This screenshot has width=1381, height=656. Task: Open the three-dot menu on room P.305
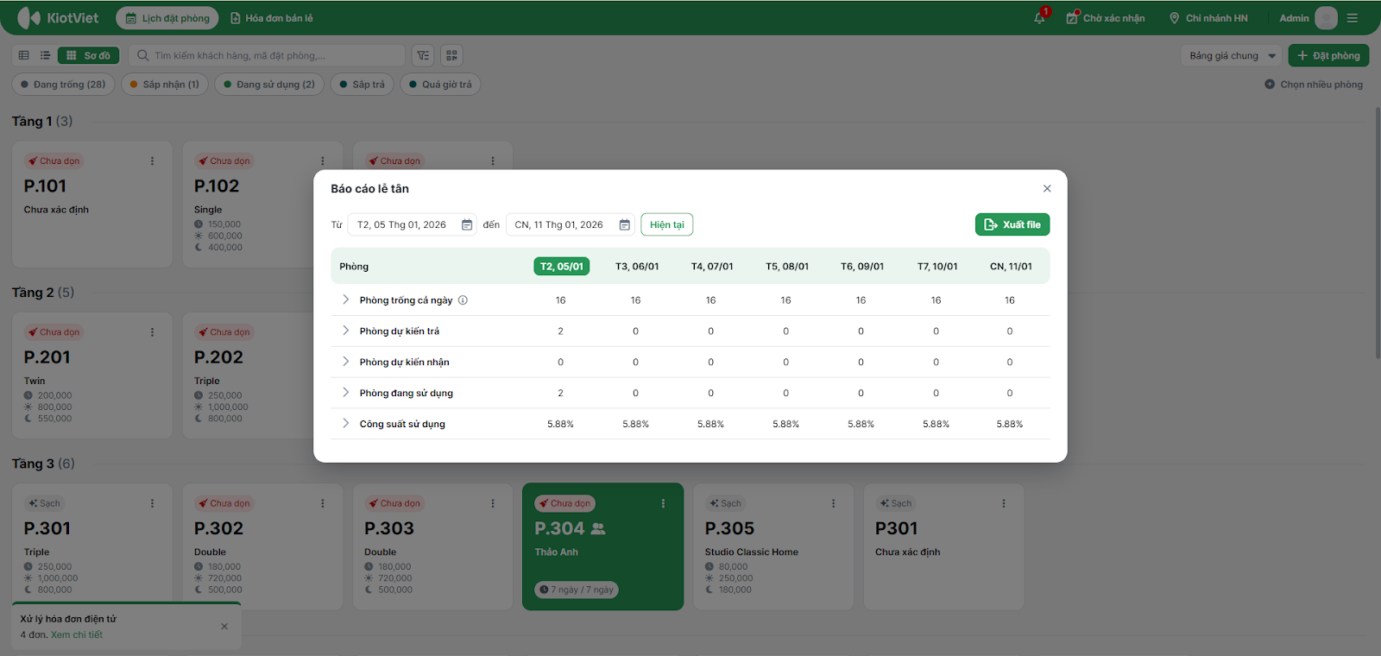pos(833,503)
